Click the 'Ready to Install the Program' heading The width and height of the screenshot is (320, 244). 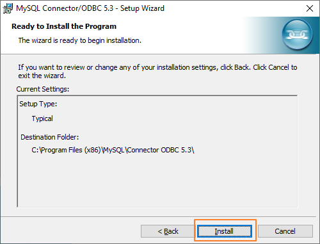click(64, 26)
